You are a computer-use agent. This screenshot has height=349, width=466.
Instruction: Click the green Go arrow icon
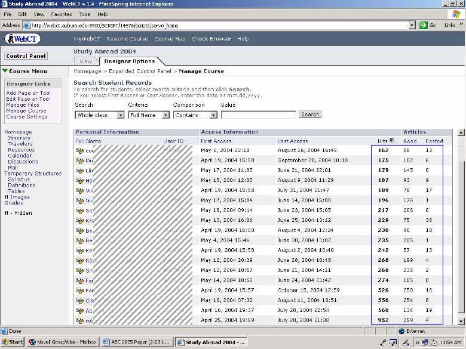[x=423, y=25]
